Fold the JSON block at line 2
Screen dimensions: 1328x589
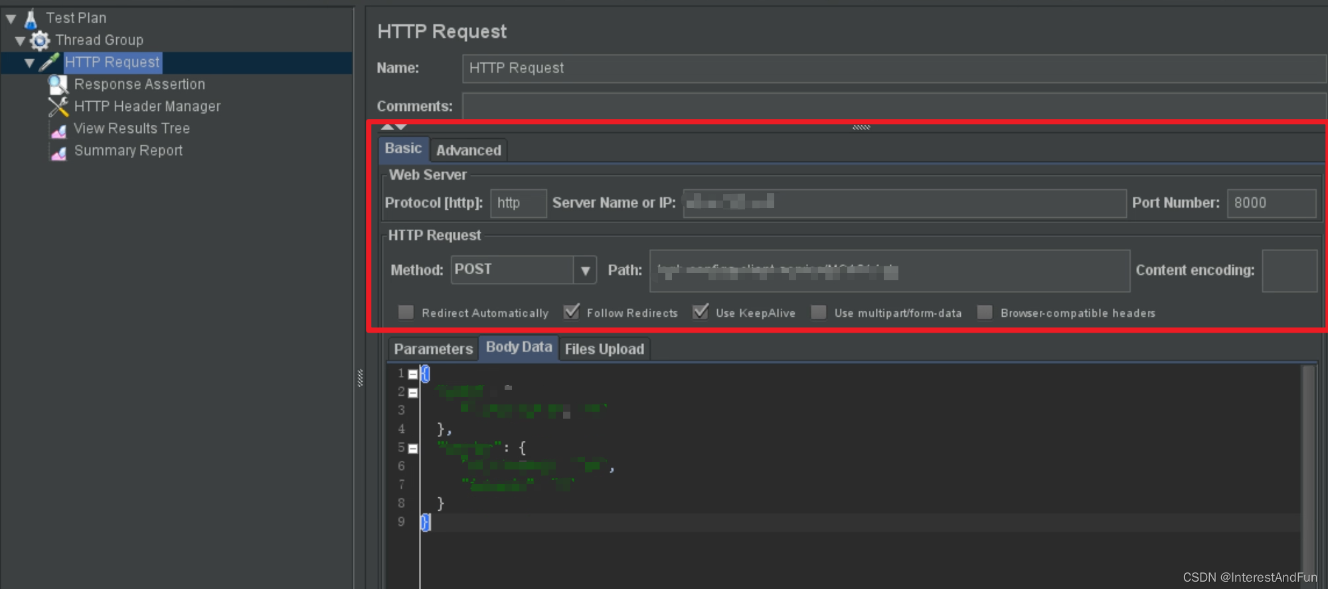click(x=413, y=393)
